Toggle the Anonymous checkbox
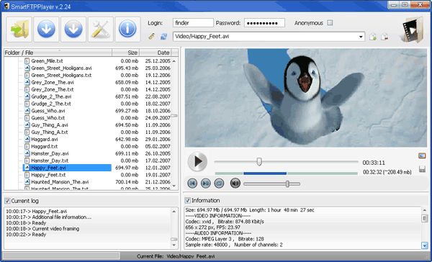Viewport: 432px width, 262px height. click(330, 23)
